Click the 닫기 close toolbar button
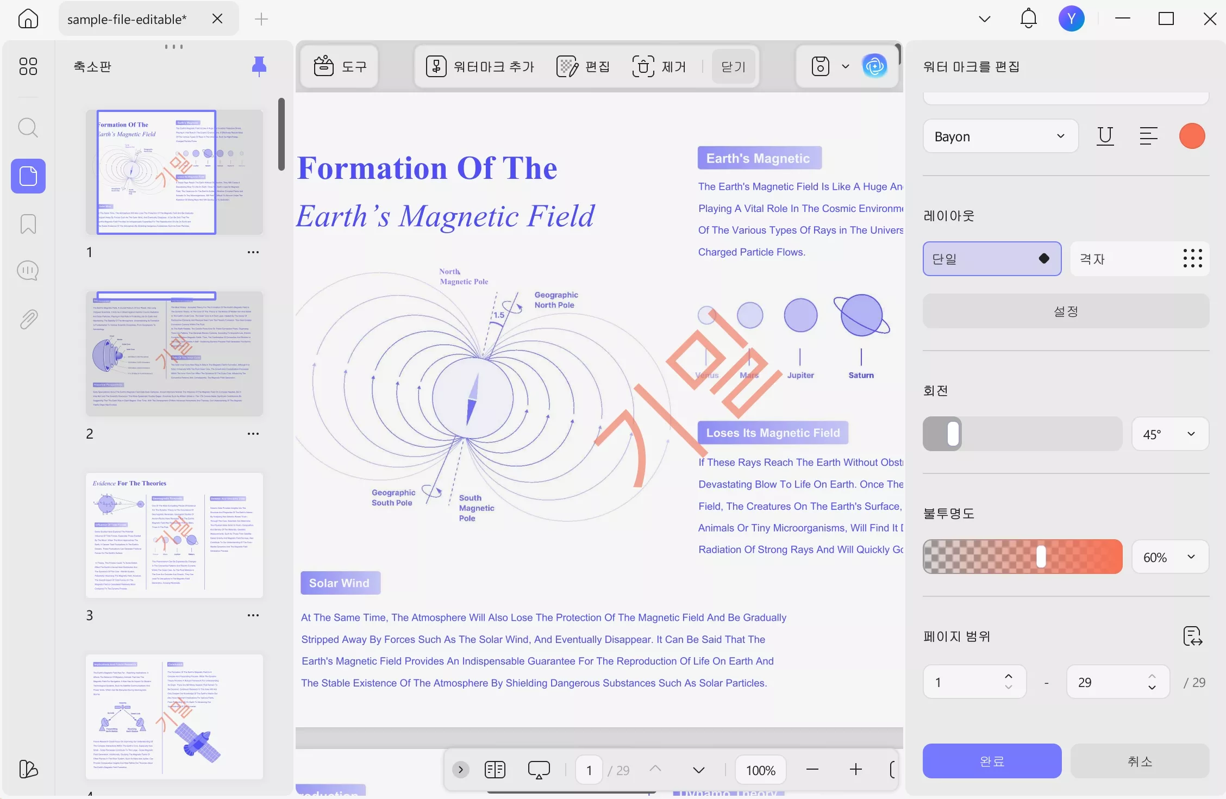Image resolution: width=1226 pixels, height=799 pixels. 734,66
